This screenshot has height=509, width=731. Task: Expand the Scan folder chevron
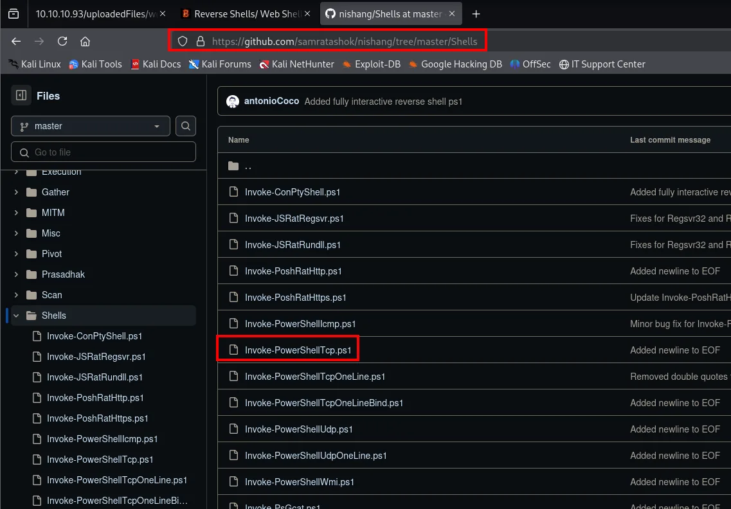(x=16, y=294)
